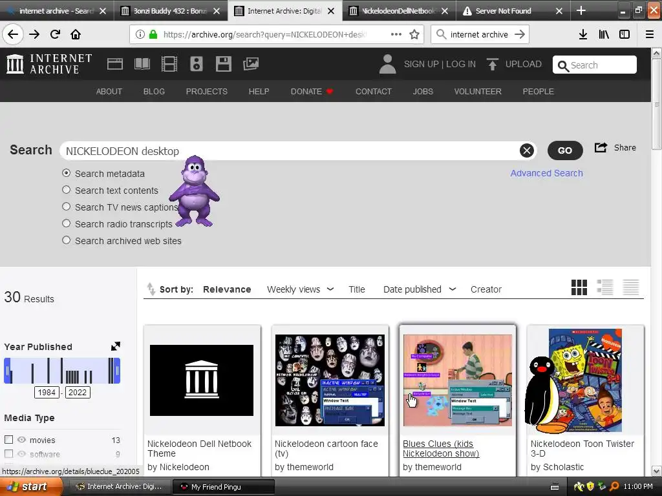This screenshot has height=496, width=662.
Task: Open the DONATE navigation item
Action: coord(312,92)
